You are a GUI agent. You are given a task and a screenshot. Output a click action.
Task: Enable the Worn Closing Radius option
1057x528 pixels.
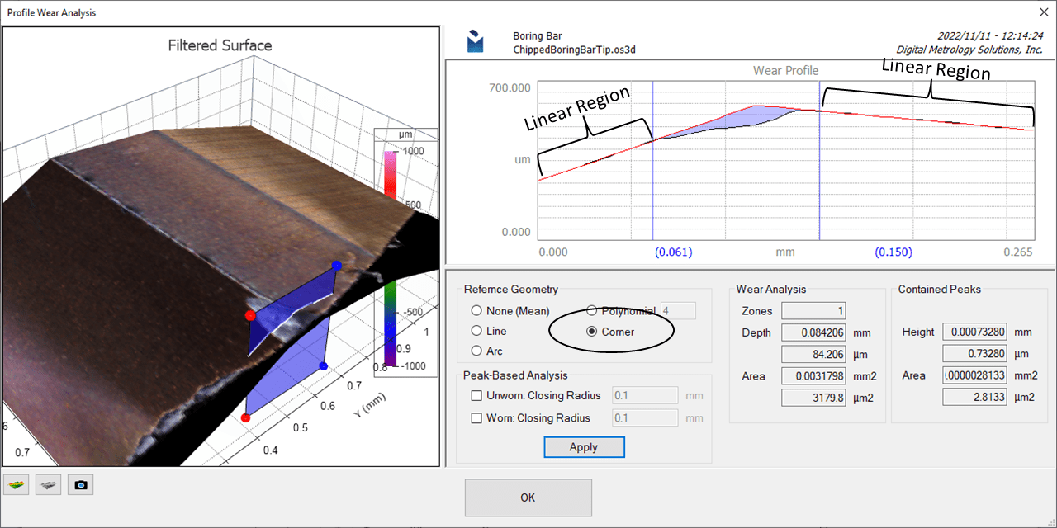(x=476, y=417)
